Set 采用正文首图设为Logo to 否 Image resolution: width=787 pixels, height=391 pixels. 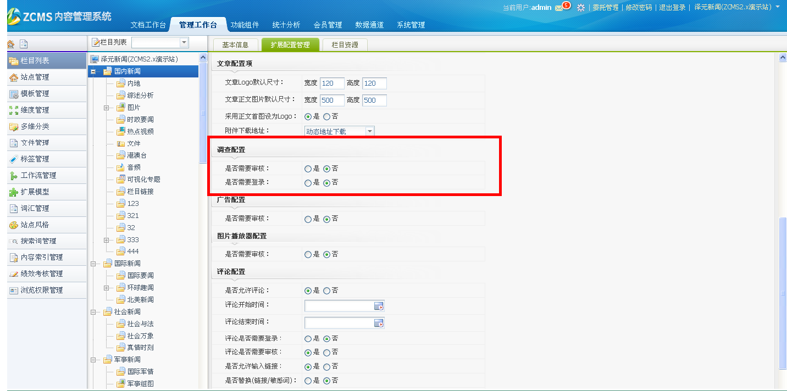[x=327, y=116]
